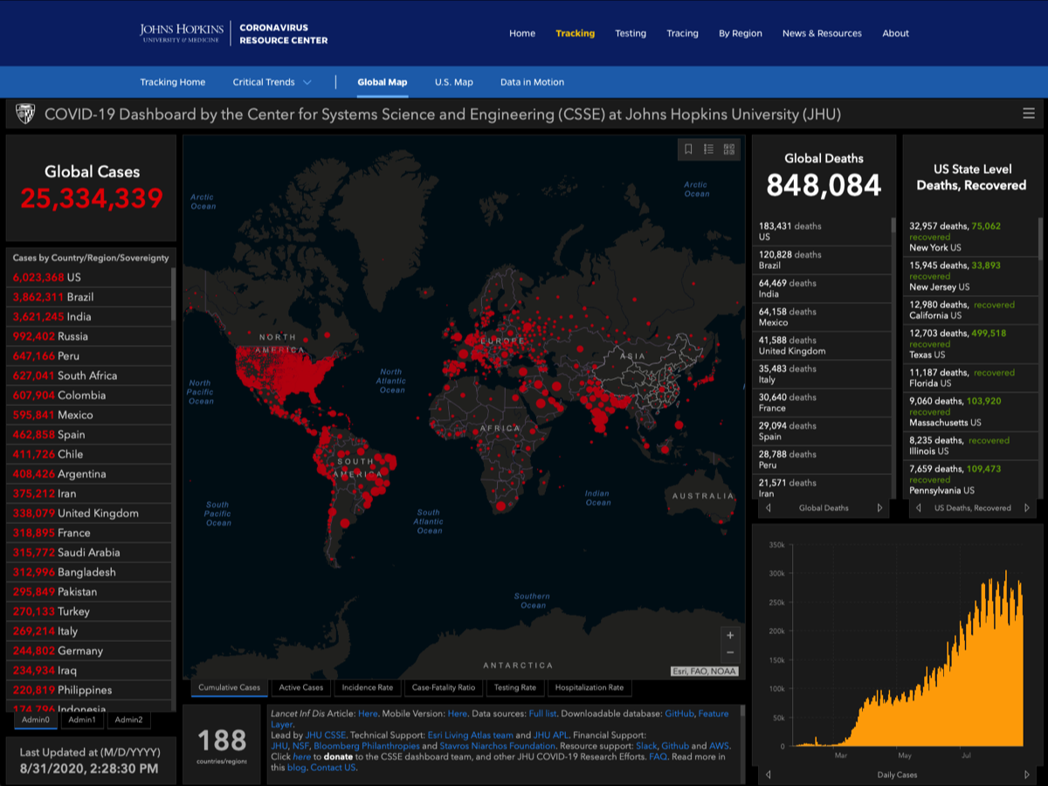The height and width of the screenshot is (786, 1048).
Task: Open News & Resources navigation item
Action: pos(822,33)
